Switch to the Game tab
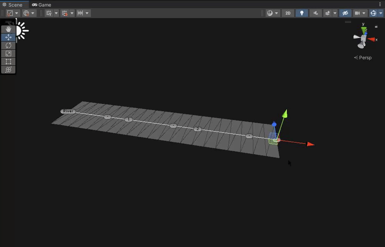This screenshot has width=385, height=247. 42,5
